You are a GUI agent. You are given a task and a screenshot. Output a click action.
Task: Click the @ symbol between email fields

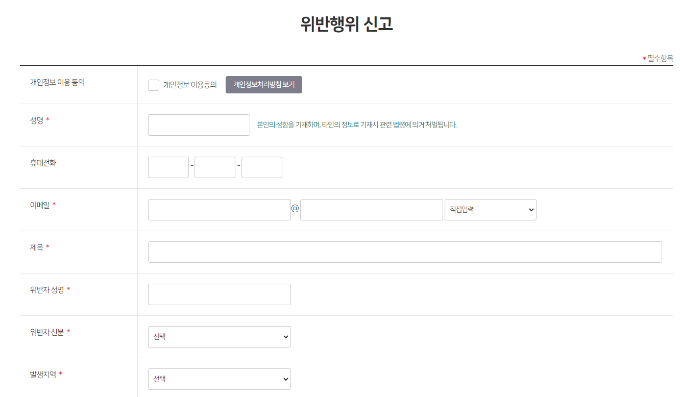coord(295,209)
